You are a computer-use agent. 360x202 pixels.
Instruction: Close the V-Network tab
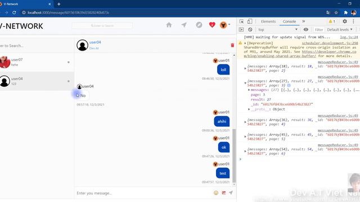pyautogui.click(x=49, y=4)
